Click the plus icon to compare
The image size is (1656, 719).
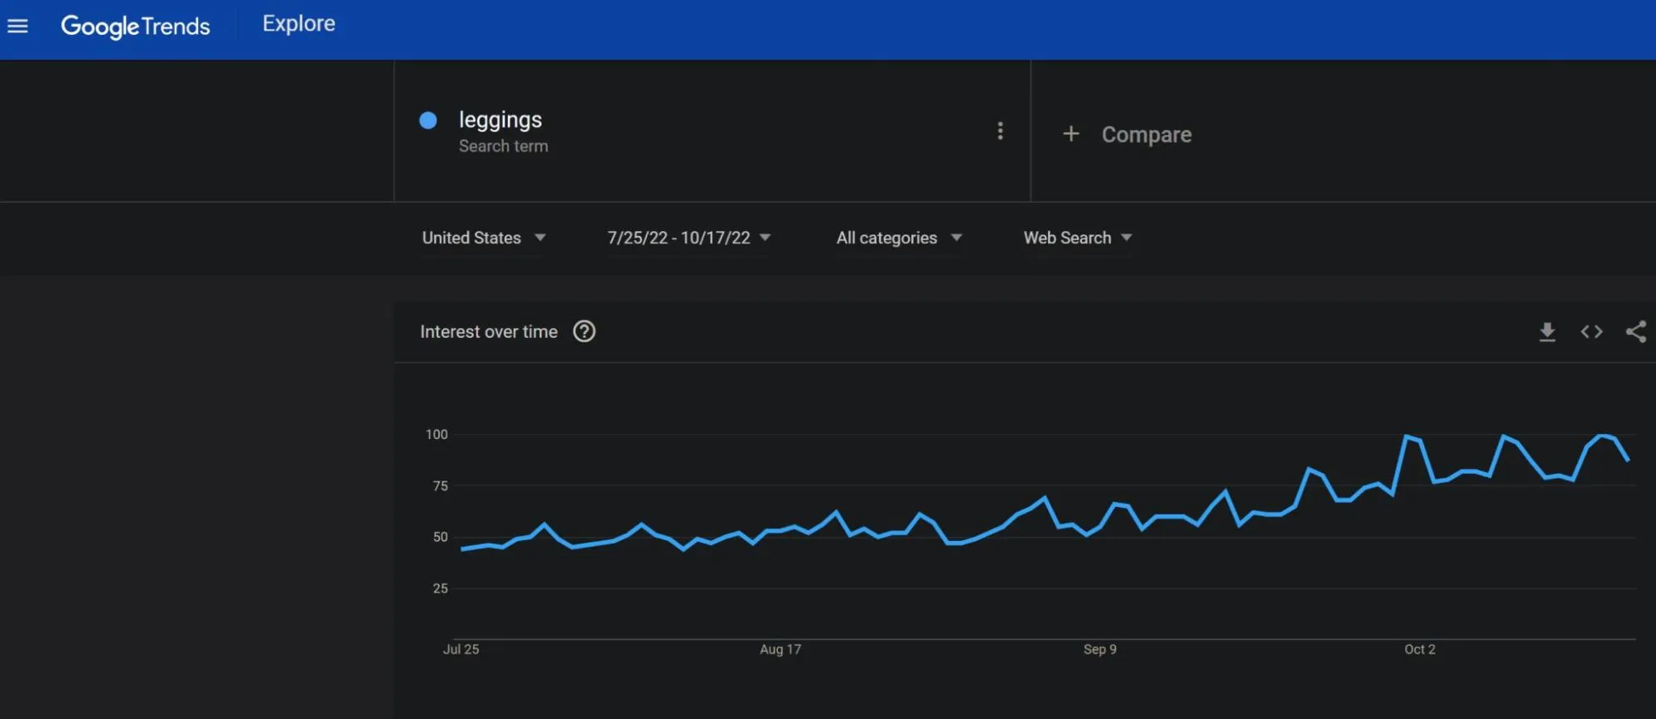[x=1071, y=133]
